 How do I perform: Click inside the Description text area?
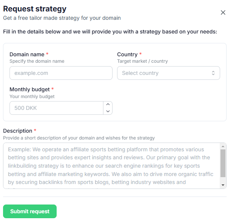tap(110, 166)
